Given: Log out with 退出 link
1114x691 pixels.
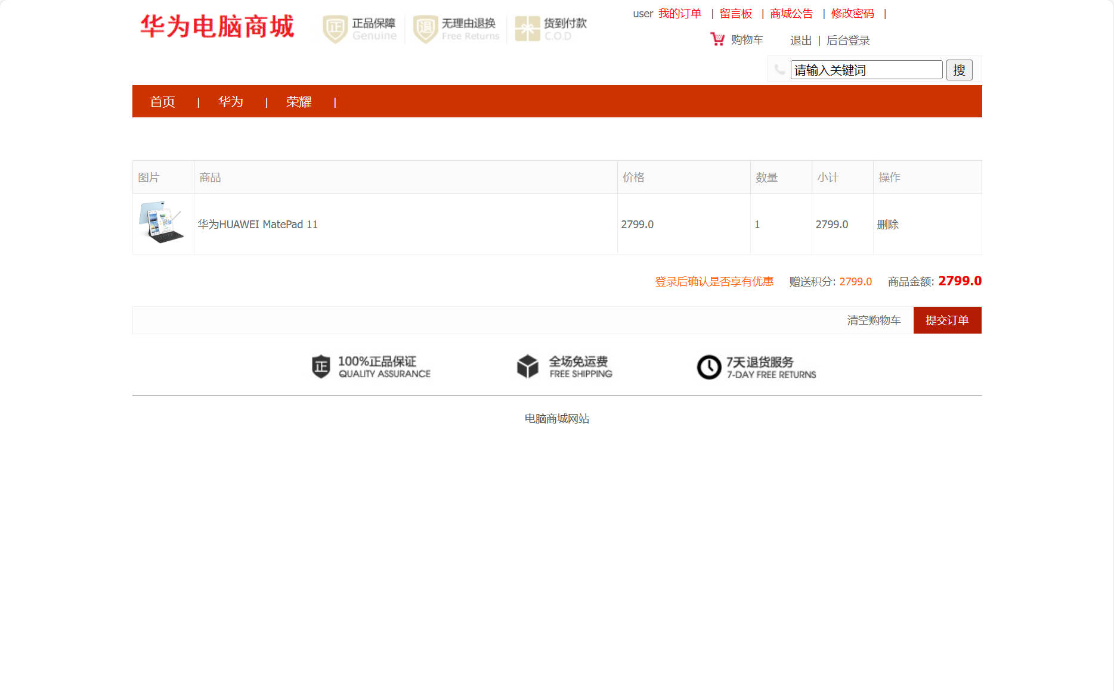Looking at the screenshot, I should (x=801, y=41).
